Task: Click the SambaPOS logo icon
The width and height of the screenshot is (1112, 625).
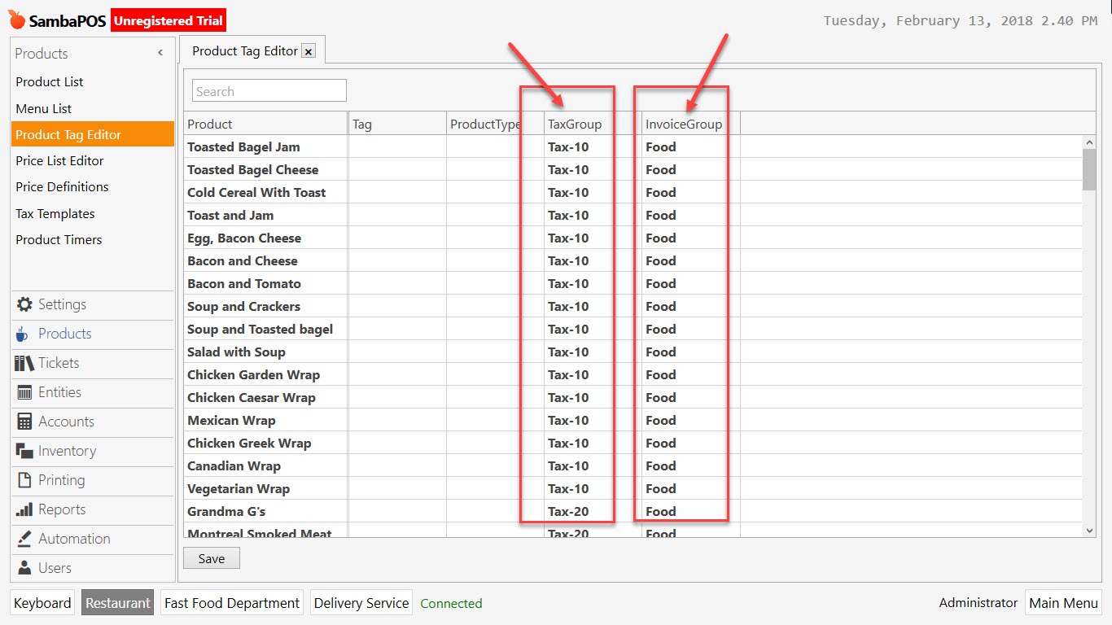Action: [x=17, y=20]
